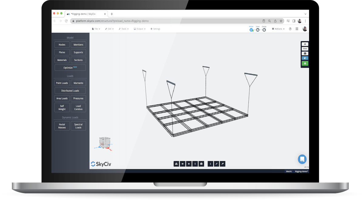Enable Self Weight in the Loads section
The width and height of the screenshot is (364, 200).
pyautogui.click(x=62, y=107)
